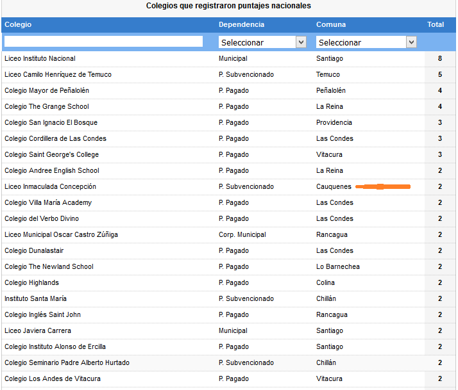Sort by the Dependencia column header

pos(241,24)
